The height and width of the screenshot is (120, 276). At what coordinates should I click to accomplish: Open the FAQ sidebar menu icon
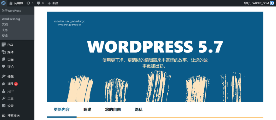pyautogui.click(x=4, y=45)
